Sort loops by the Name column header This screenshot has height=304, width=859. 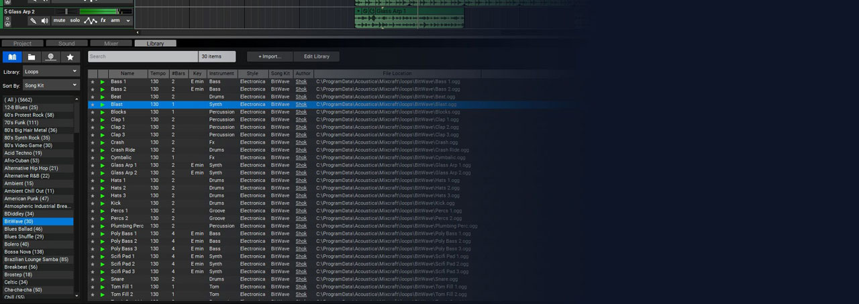pos(128,73)
